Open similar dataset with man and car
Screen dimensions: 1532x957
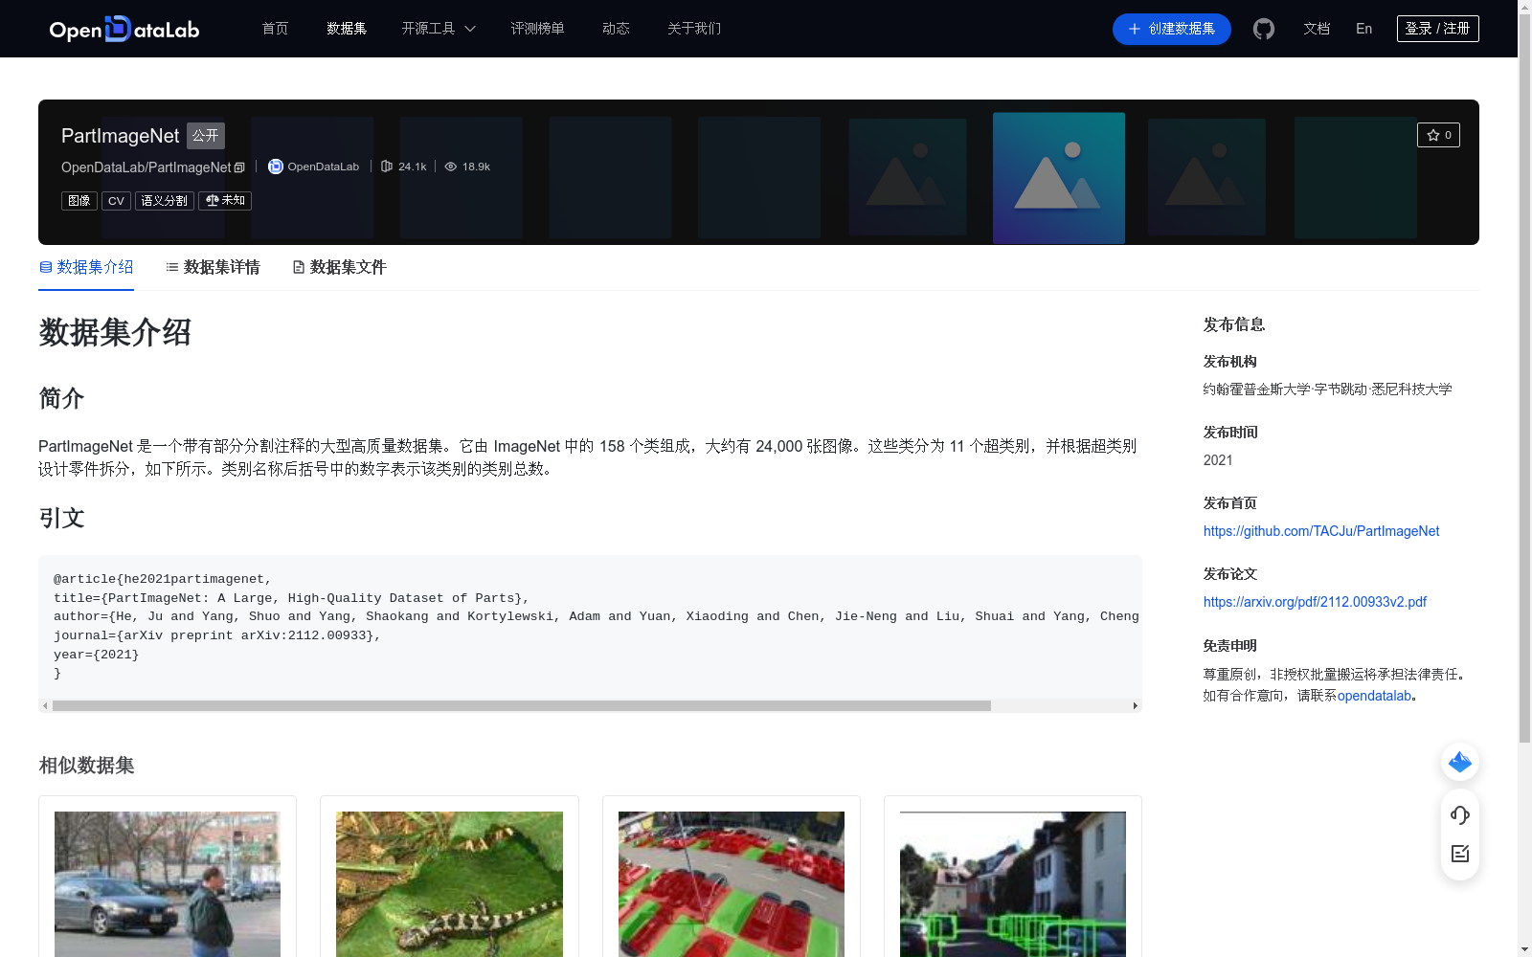point(168,884)
